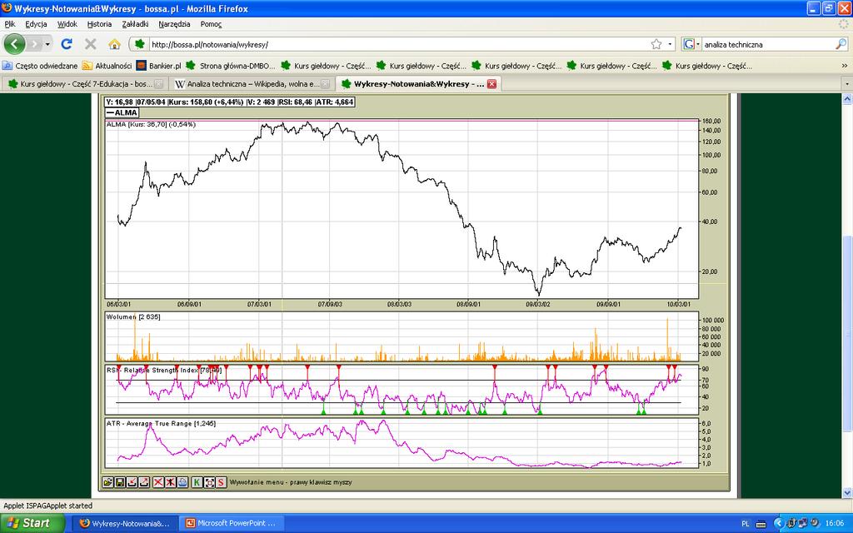Open the Bankier.pl bookmark

(159, 65)
